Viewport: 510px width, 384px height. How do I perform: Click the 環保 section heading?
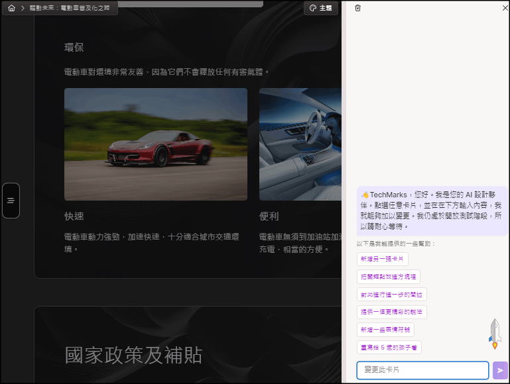pyautogui.click(x=74, y=48)
